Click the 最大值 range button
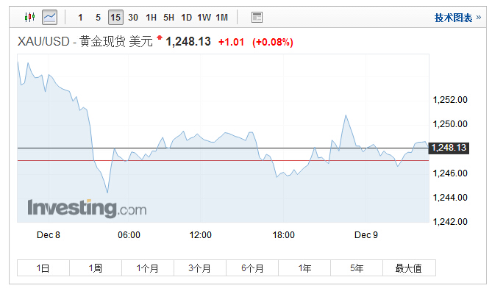The image size is (492, 291). 409,268
